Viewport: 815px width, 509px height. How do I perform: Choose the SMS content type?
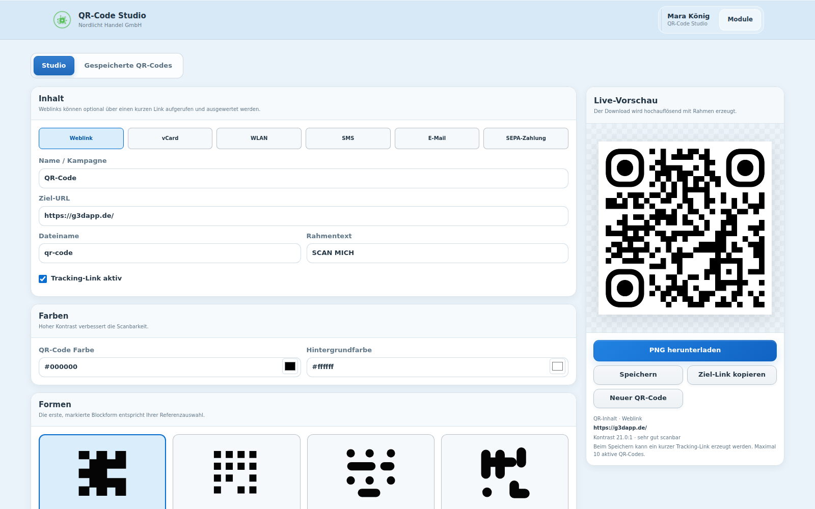click(348, 138)
